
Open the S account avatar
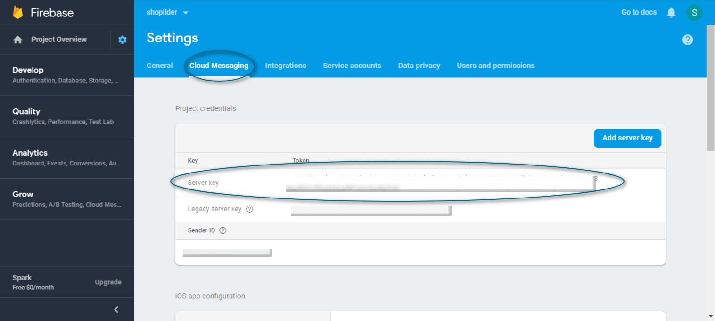pos(694,13)
